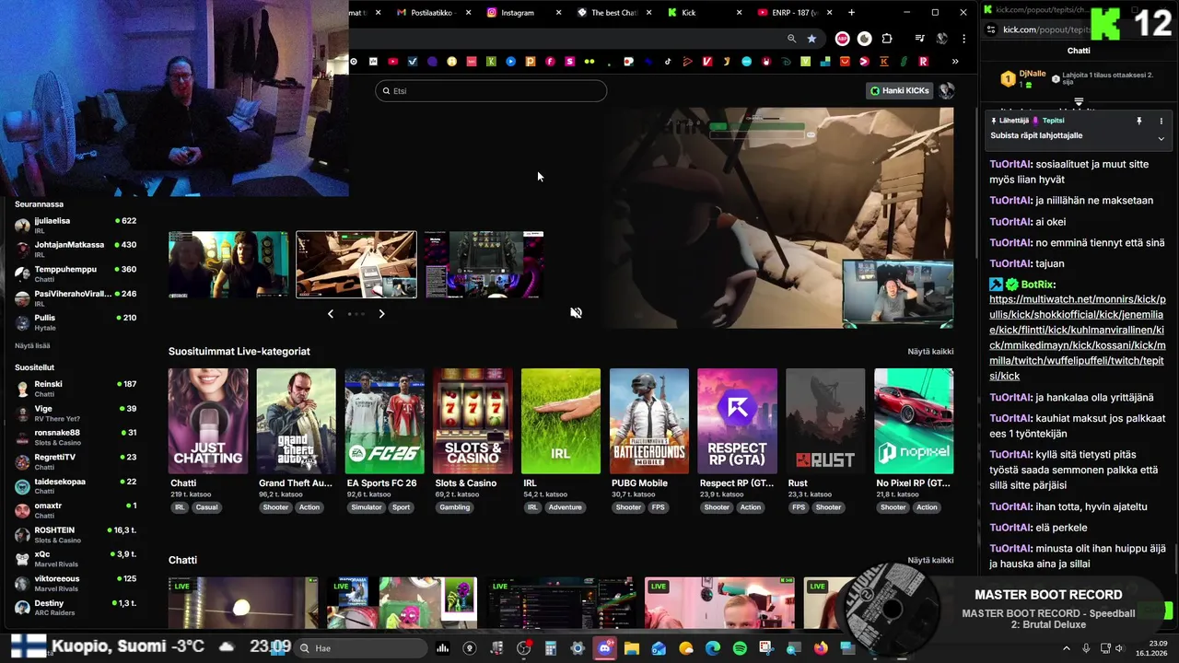The height and width of the screenshot is (663, 1179).
Task: Go to previous featured stream
Action: (x=331, y=314)
